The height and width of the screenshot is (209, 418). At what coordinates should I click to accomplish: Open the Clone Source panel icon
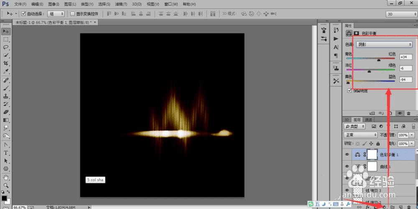click(336, 68)
